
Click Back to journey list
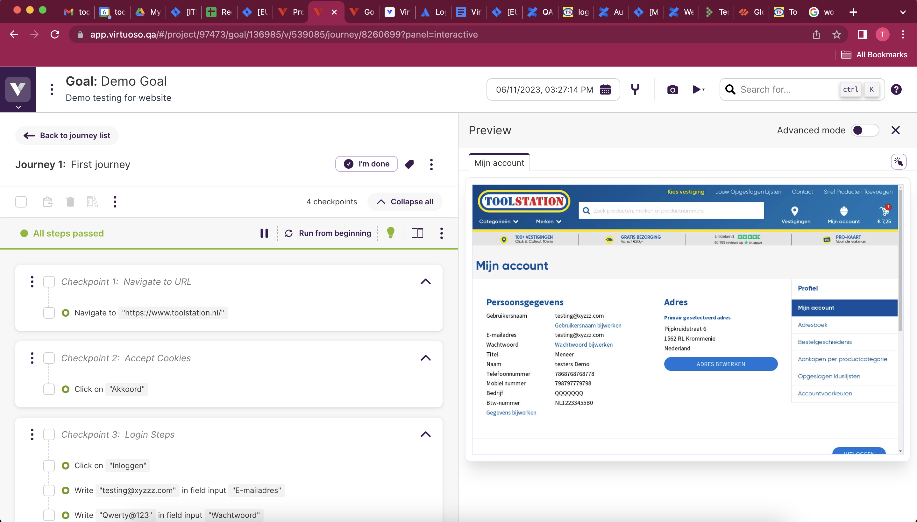click(x=67, y=136)
